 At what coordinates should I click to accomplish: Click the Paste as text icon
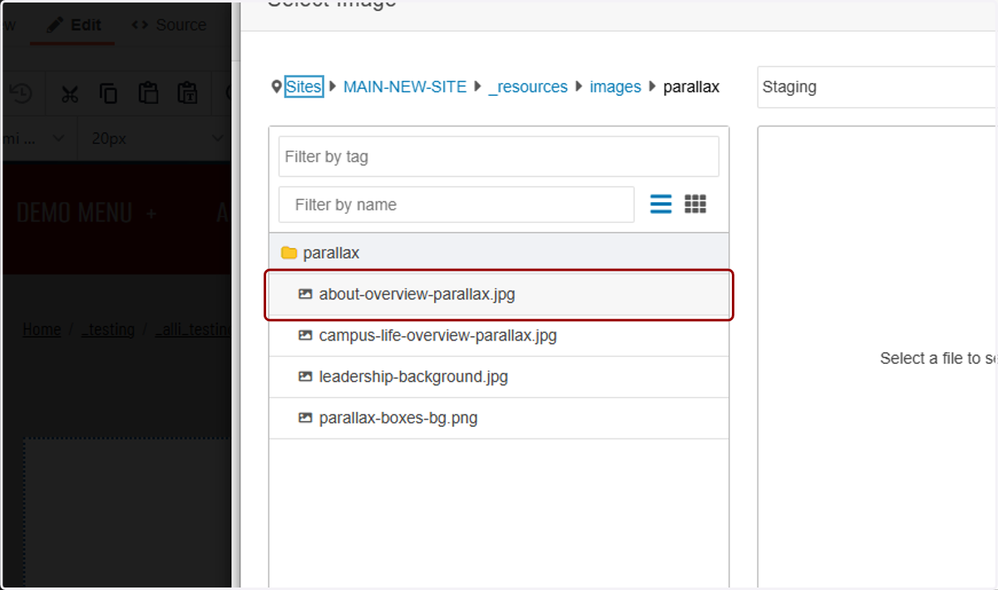click(x=187, y=93)
